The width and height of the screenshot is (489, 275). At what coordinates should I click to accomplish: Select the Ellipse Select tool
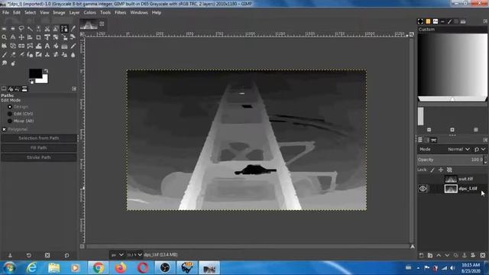coord(13,29)
